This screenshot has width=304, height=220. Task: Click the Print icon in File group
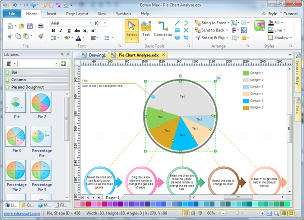pyautogui.click(x=41, y=25)
